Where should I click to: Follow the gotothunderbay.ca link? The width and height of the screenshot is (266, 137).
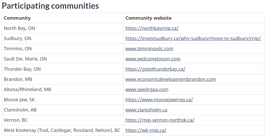(x=155, y=69)
